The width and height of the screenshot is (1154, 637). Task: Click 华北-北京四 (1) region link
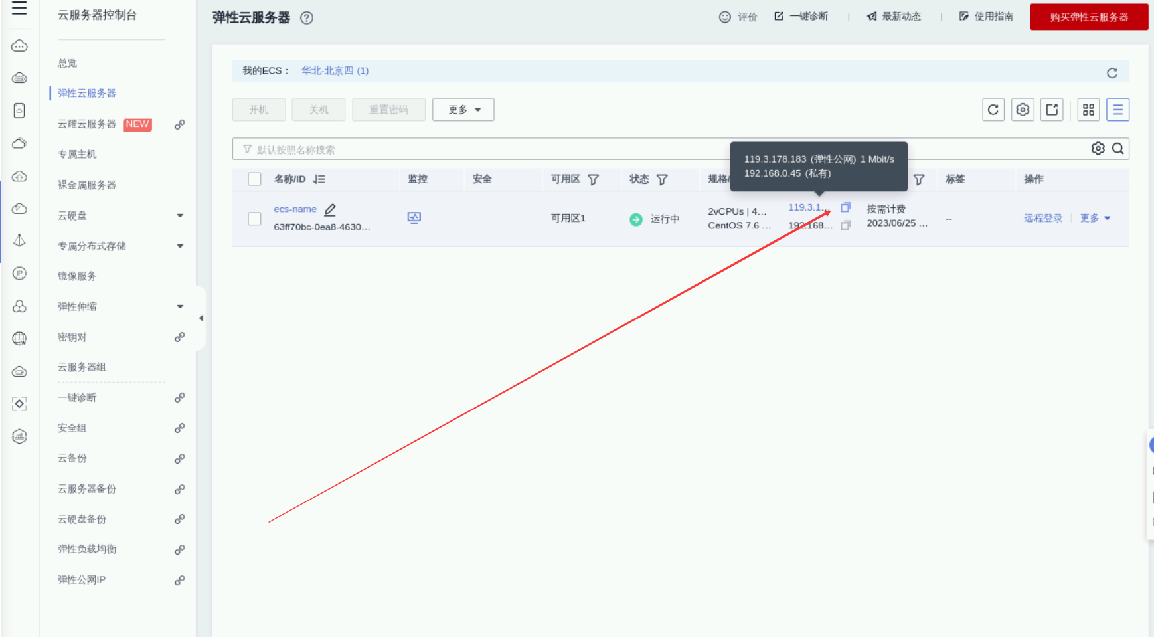(335, 70)
